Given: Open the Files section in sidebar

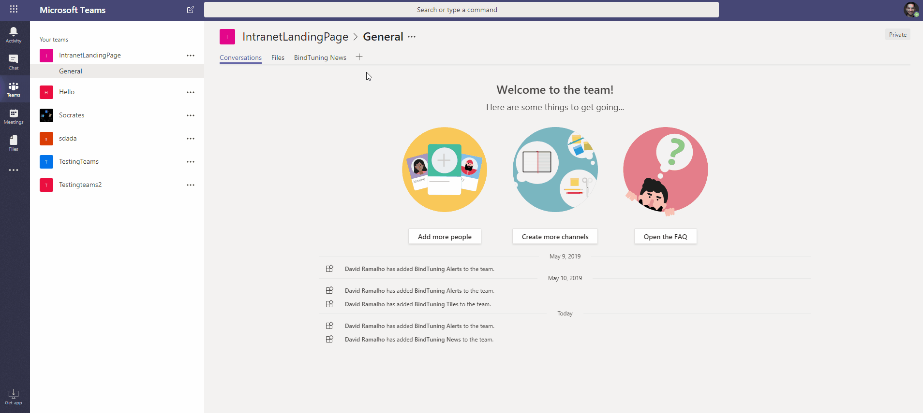Looking at the screenshot, I should pyautogui.click(x=14, y=143).
